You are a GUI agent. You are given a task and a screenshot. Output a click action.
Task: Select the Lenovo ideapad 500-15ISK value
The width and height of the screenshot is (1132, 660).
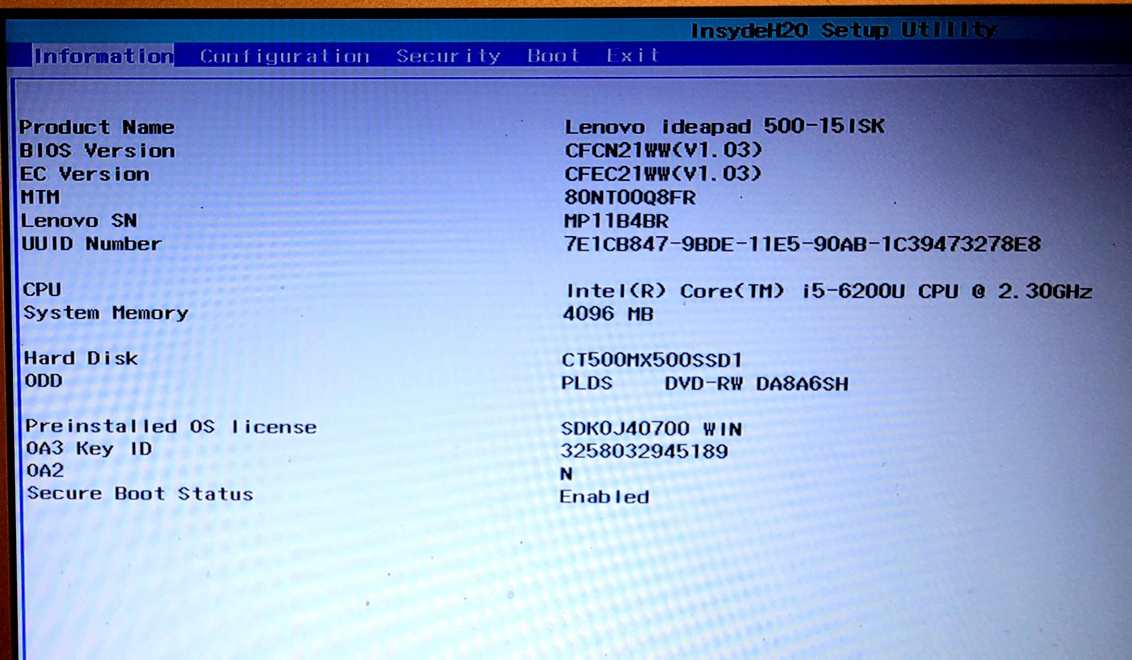coord(725,126)
